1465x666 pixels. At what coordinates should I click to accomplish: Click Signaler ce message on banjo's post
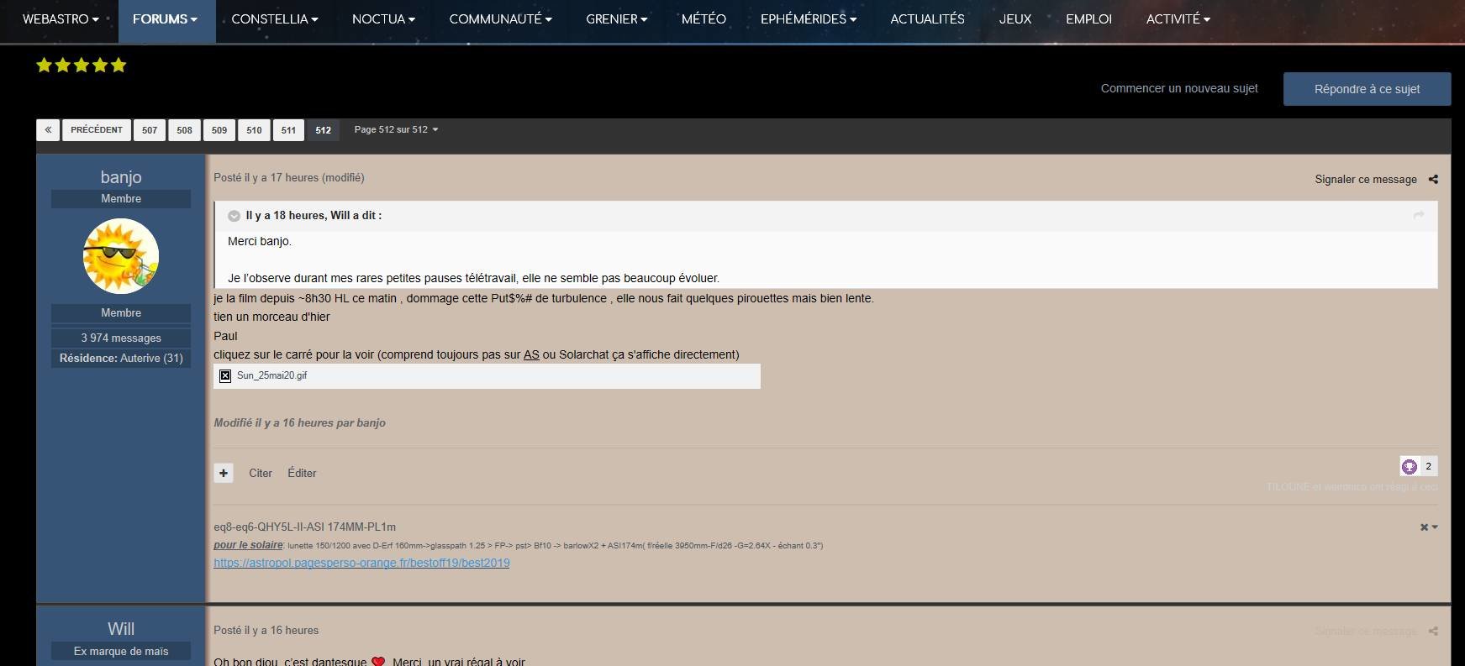1366,179
